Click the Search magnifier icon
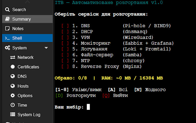Viewport: 196px width, 123px height. click(x=7, y=9)
